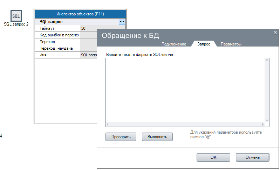
Task: Close the Обращение к БД dialog
Action: (x=275, y=32)
